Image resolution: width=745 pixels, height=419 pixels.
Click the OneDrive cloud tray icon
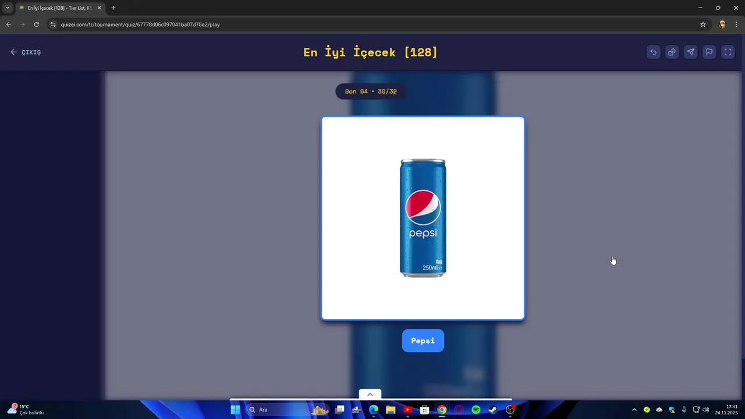[659, 410]
